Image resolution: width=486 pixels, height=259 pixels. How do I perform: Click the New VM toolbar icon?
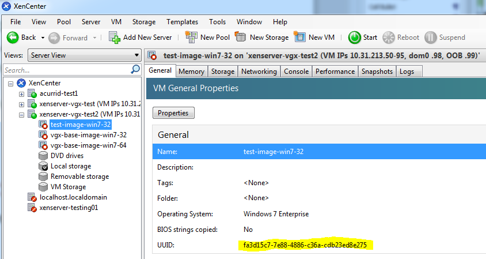pyautogui.click(x=299, y=37)
